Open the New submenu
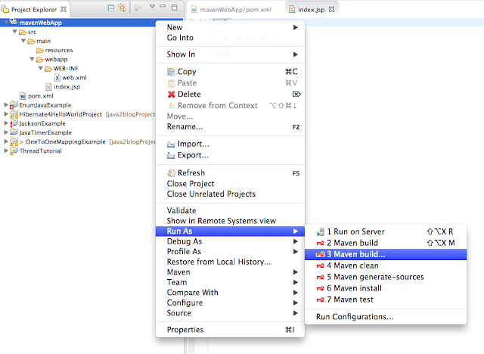The width and height of the screenshot is (484, 354). 230,27
